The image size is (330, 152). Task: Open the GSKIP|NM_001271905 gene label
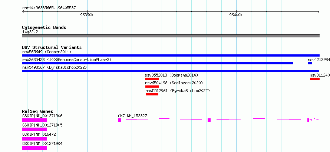coord(42,125)
